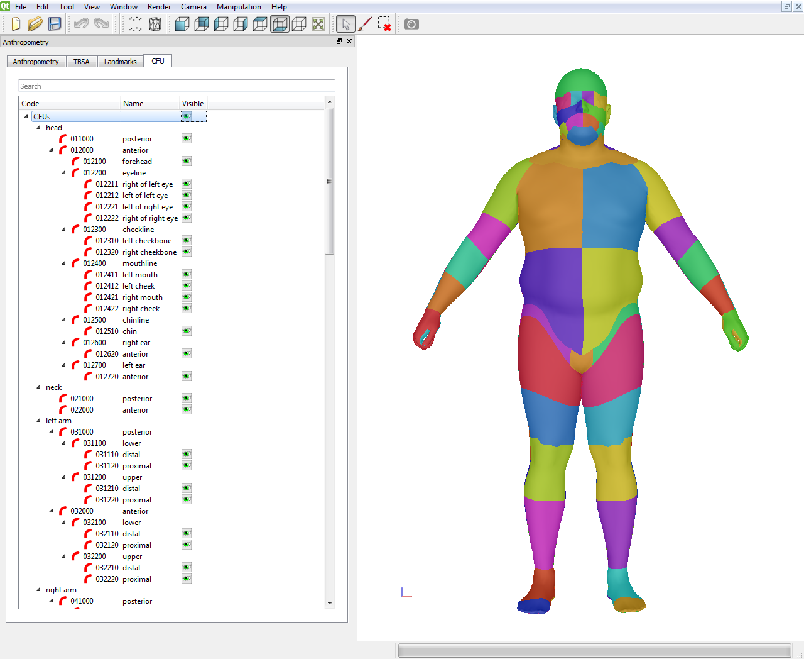Float the Anthropometry dock panel

click(339, 42)
